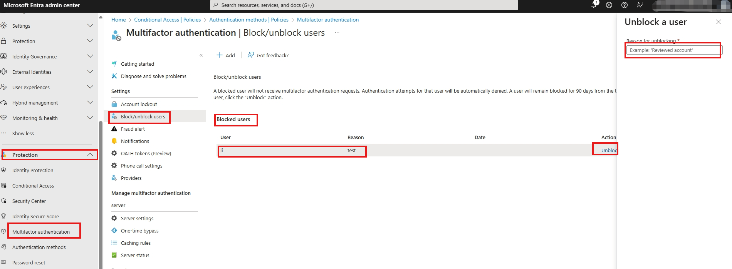Expand User experiences chevron
The width and height of the screenshot is (732, 269).
click(x=90, y=87)
